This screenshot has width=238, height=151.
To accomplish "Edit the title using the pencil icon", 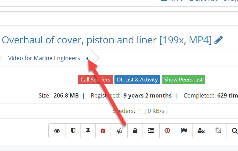I will tap(218, 40).
